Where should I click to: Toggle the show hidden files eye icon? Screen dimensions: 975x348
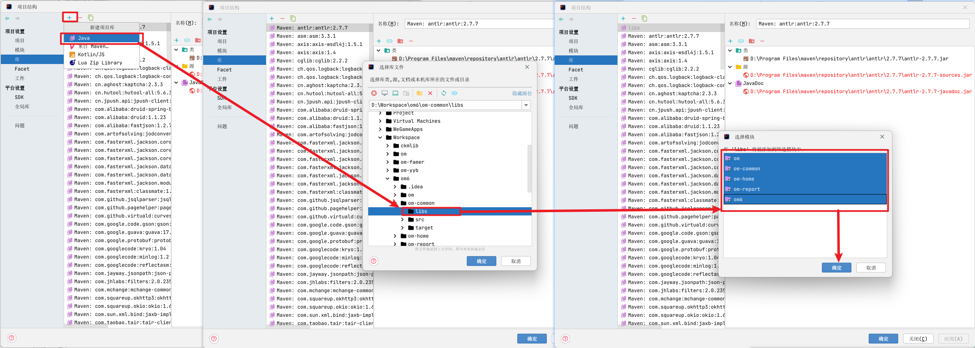[454, 94]
